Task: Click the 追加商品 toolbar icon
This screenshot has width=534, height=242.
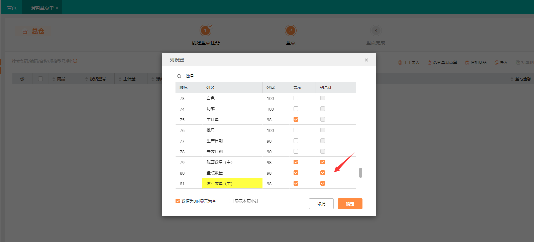Action: pyautogui.click(x=467, y=63)
